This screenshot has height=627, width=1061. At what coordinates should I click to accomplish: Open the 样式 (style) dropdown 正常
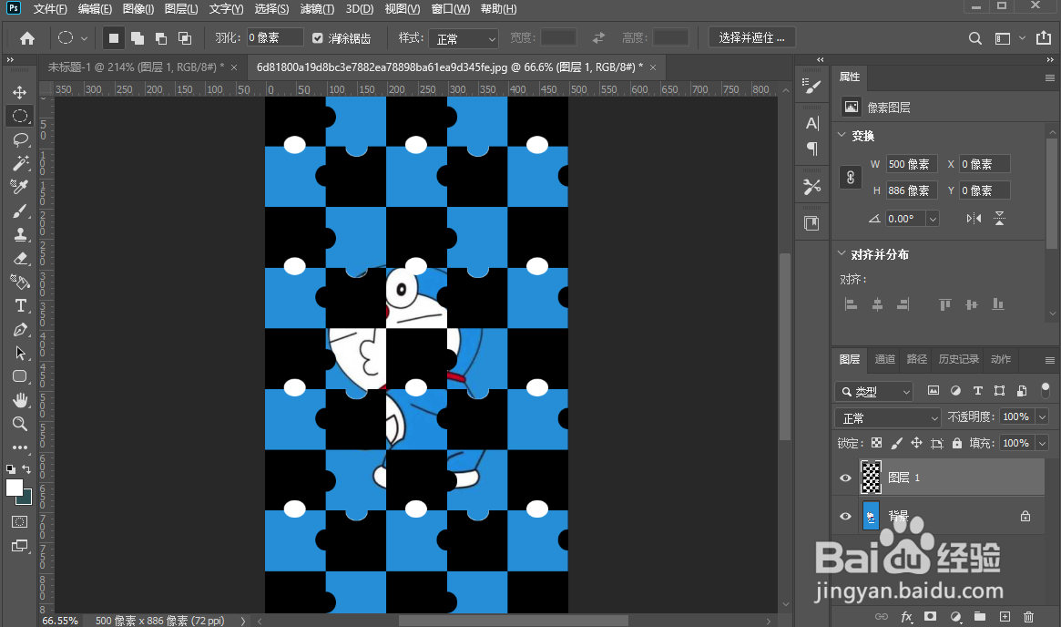(x=464, y=38)
